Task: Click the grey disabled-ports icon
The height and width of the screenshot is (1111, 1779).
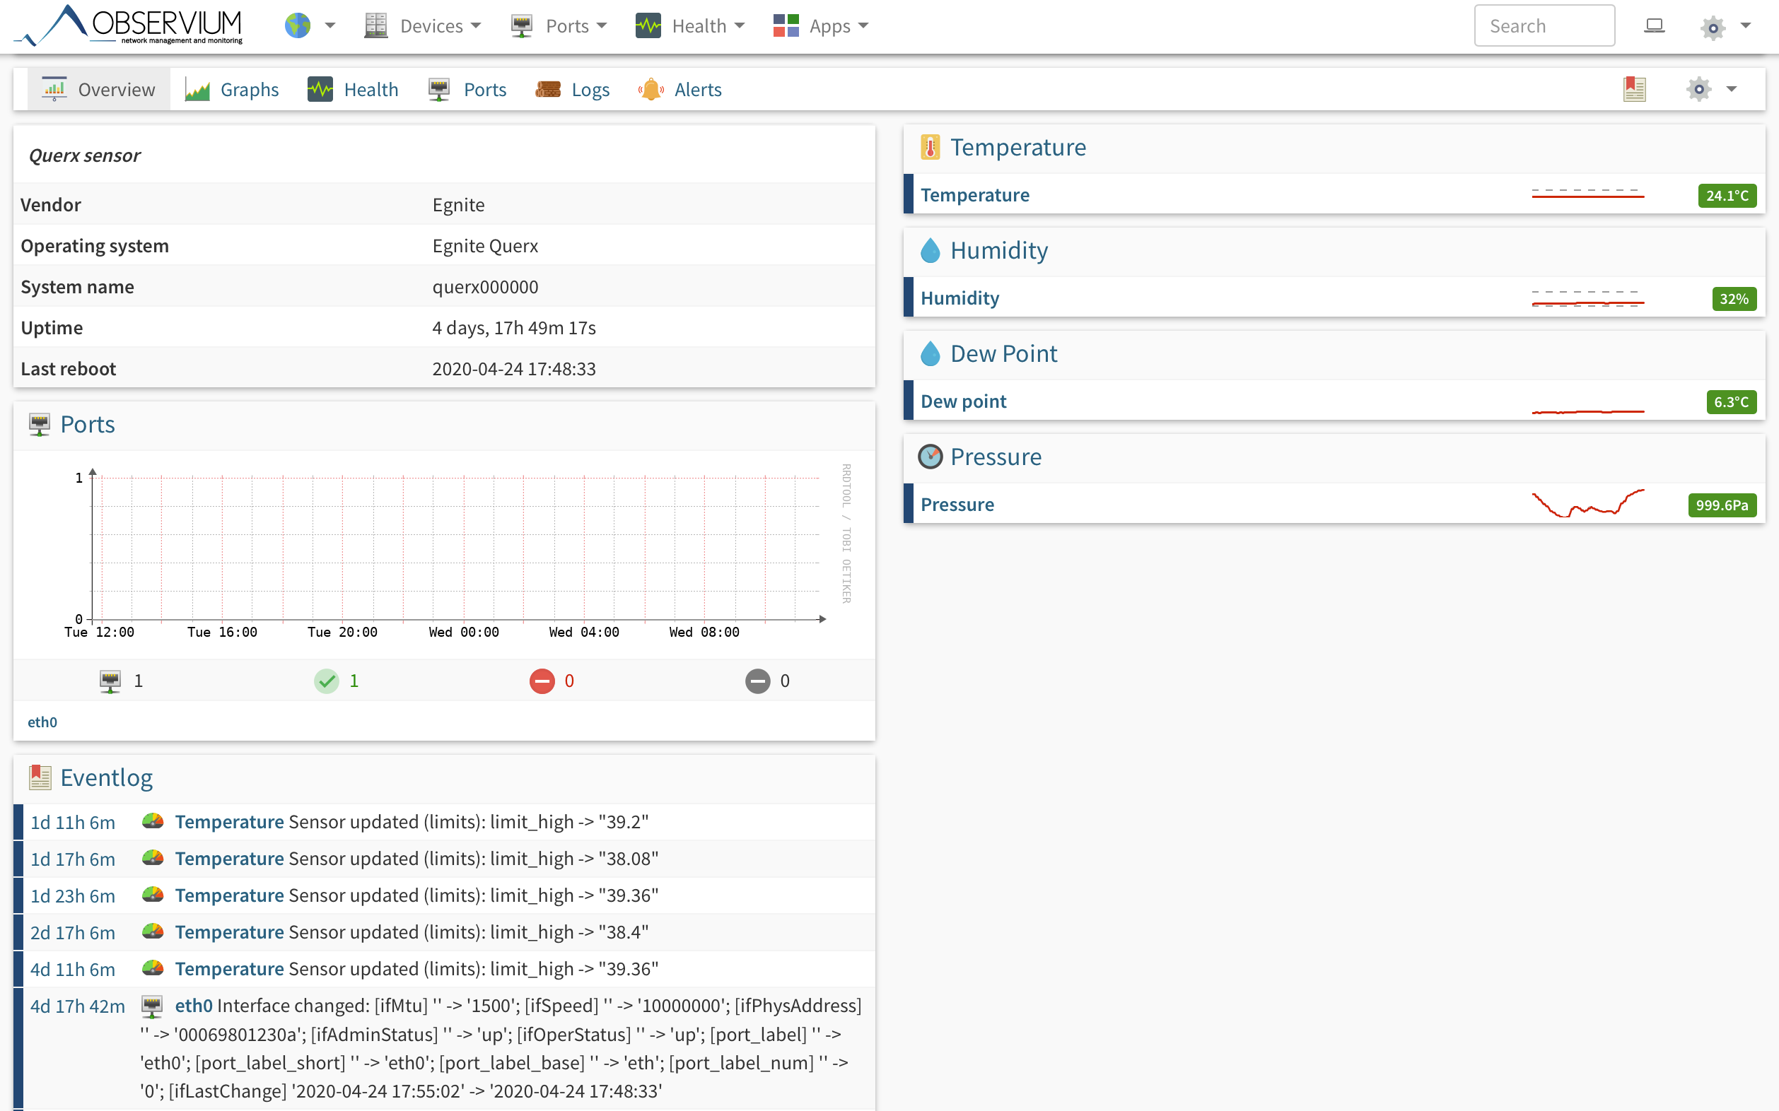Action: [757, 681]
